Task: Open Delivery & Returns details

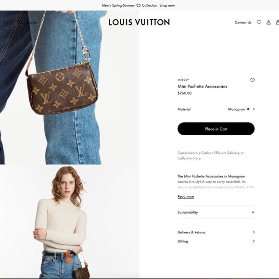Action: [x=216, y=232]
